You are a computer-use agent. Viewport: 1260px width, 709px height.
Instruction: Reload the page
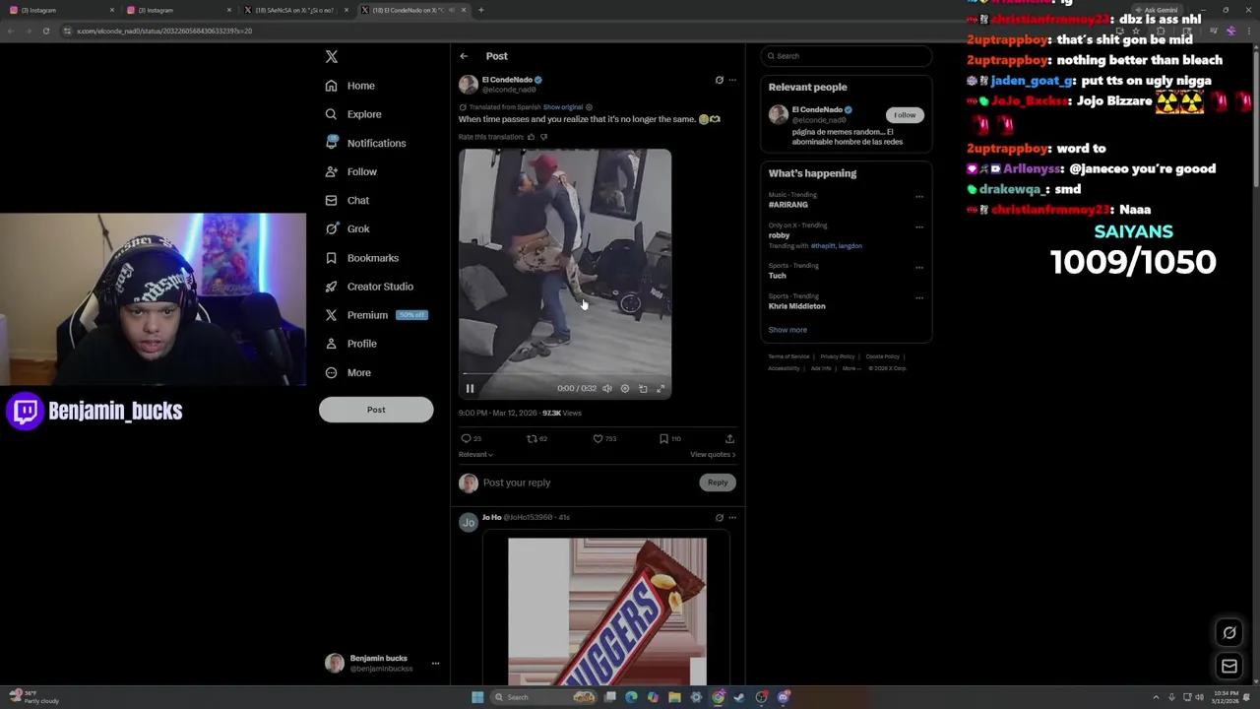(45, 31)
